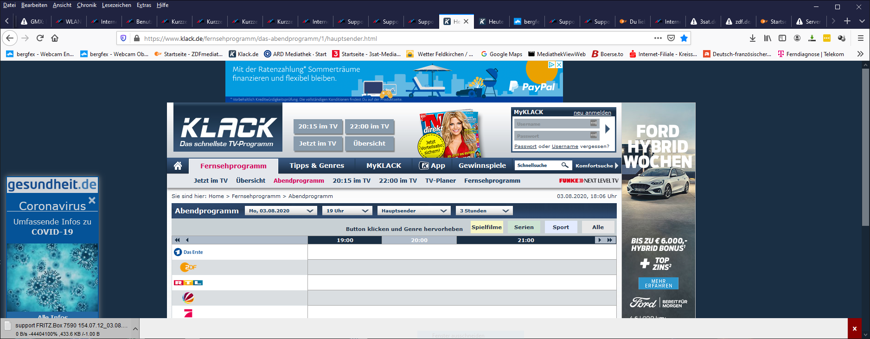Open the 3 Stunden duration dropdown

484,211
